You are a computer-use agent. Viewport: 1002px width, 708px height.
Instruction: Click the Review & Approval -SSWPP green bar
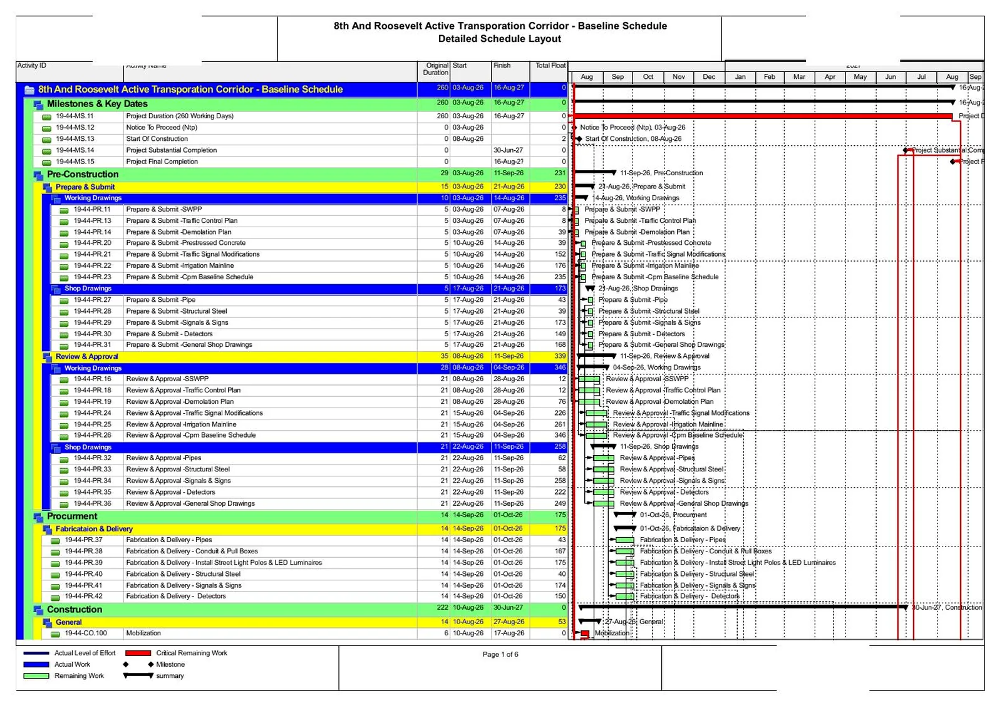(x=589, y=379)
